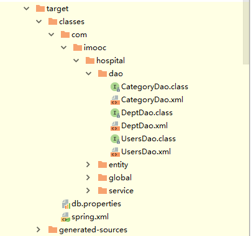The image size is (251, 236).
Task: Click the vertical scrollbar thumb
Action: 246,33
